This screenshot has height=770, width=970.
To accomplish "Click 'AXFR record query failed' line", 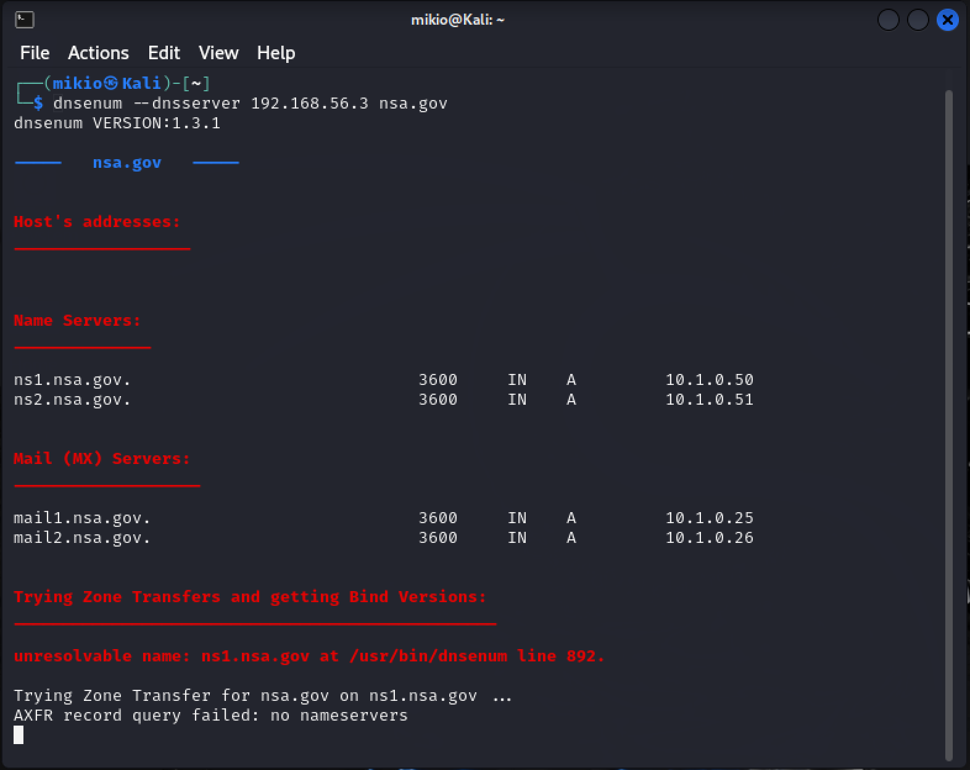I will click(x=210, y=715).
